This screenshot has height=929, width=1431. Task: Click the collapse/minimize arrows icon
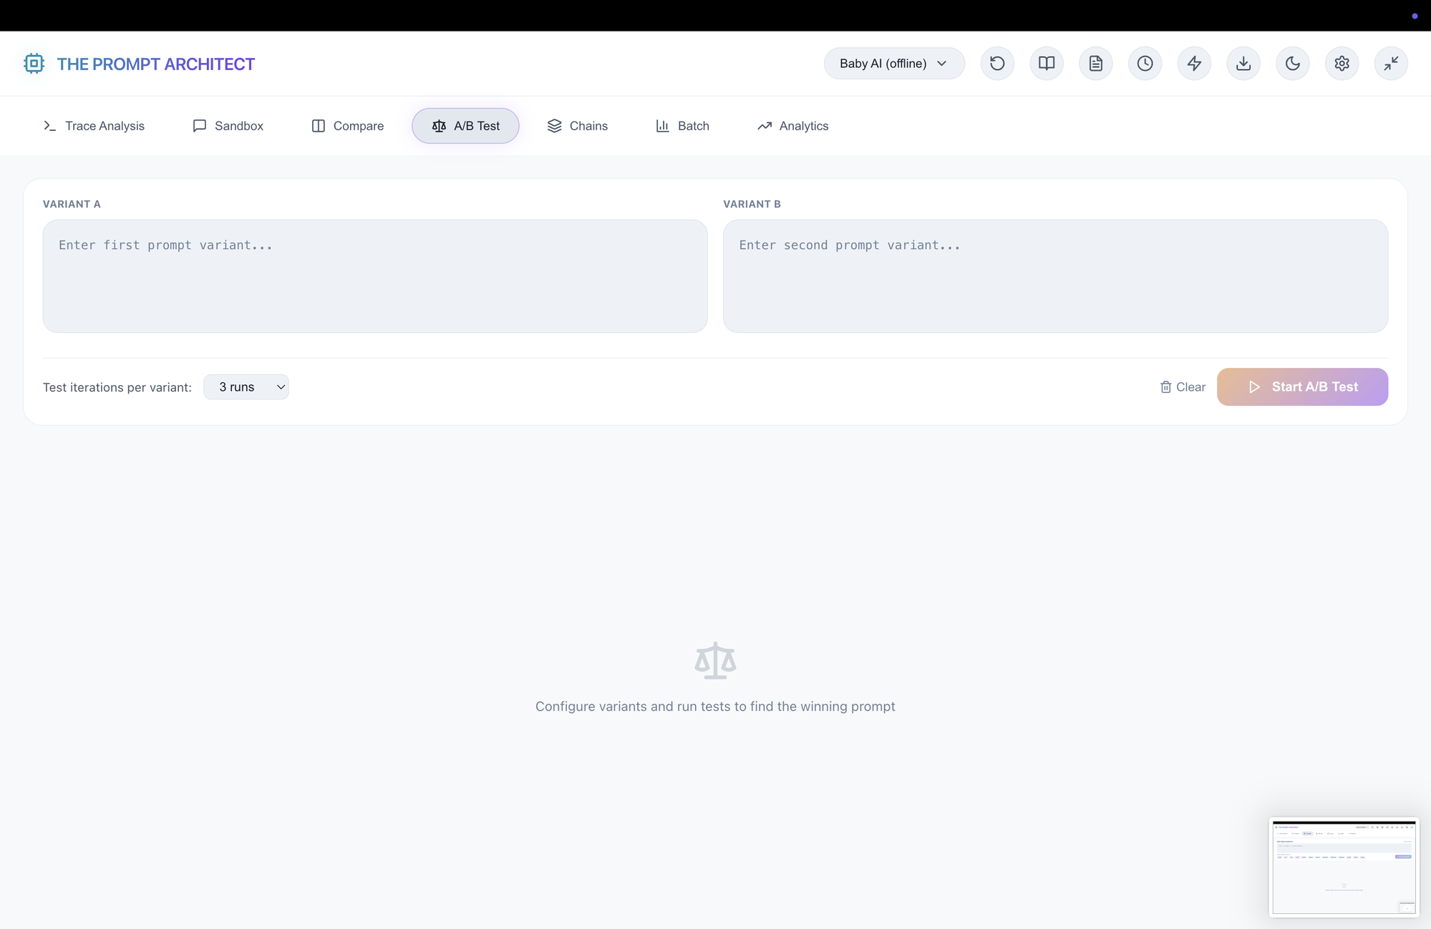[1391, 64]
